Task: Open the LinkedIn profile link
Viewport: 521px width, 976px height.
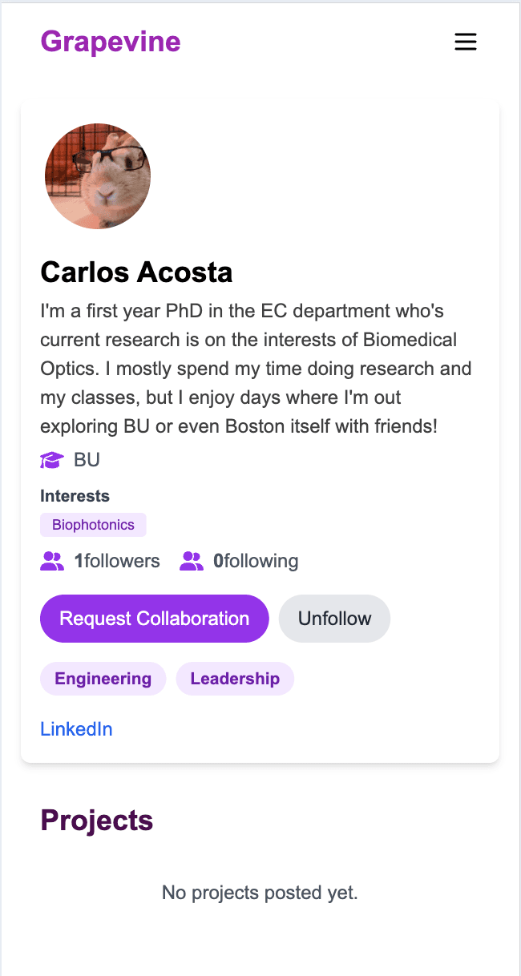Action: point(76,729)
